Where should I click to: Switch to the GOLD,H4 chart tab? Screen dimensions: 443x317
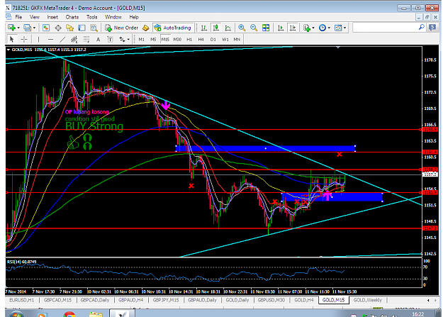tap(304, 300)
